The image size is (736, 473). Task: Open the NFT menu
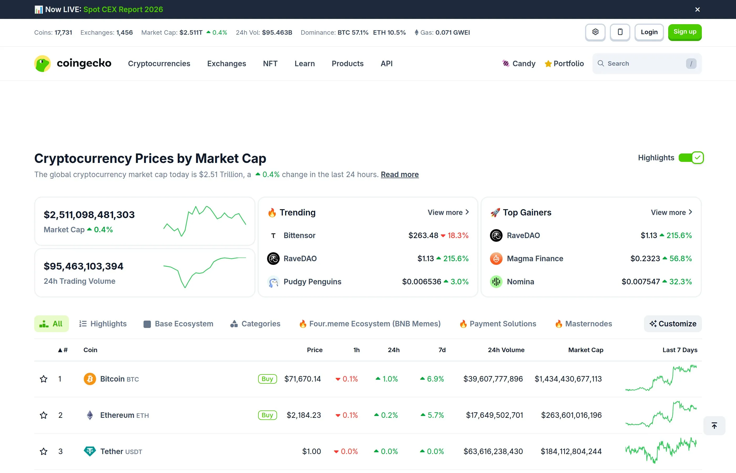point(270,64)
